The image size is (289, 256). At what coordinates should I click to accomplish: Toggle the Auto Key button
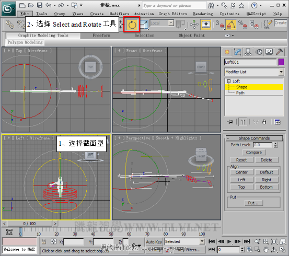(154, 242)
